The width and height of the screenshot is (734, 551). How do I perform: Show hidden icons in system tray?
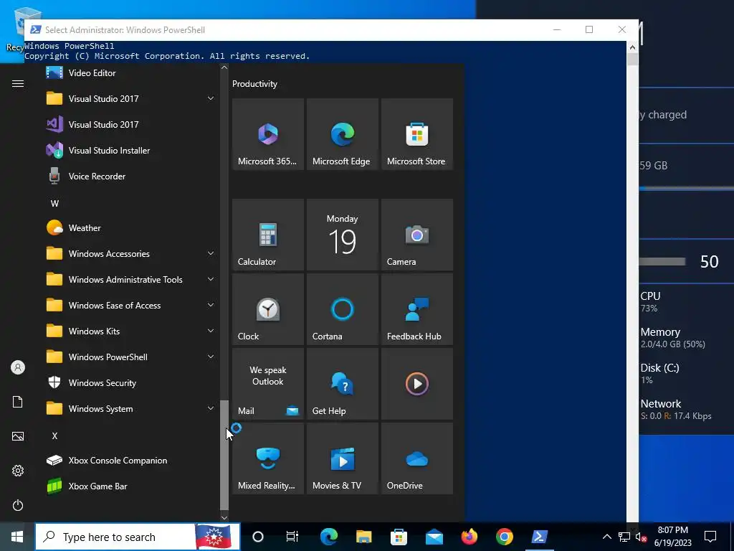[x=606, y=537]
